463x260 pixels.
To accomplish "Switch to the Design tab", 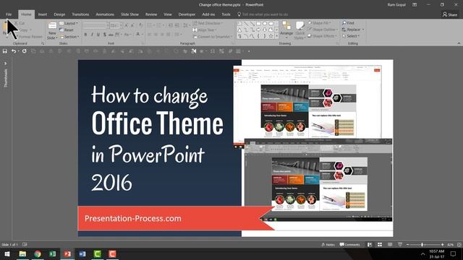I will point(59,14).
